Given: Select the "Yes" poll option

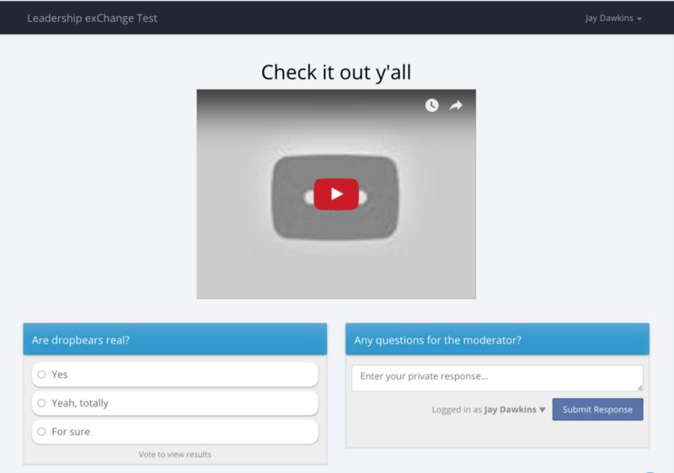Looking at the screenshot, I should (41, 375).
